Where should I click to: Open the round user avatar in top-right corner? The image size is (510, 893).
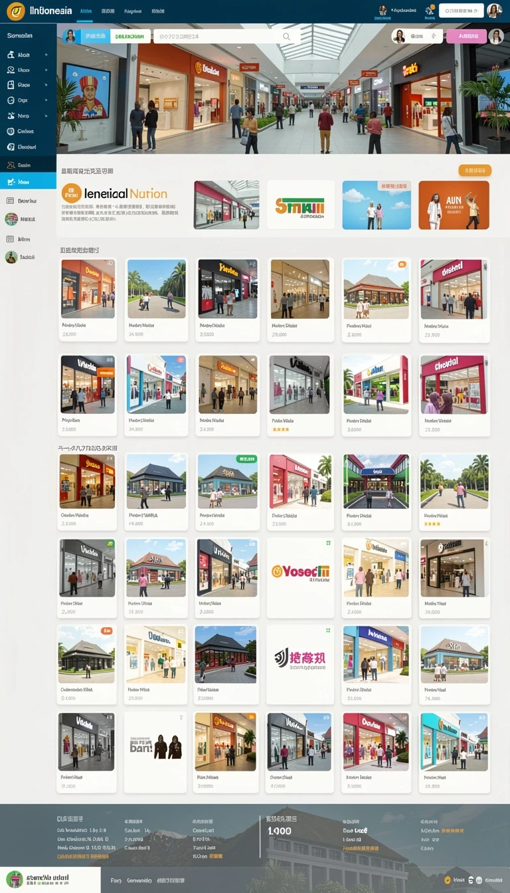coord(493,11)
